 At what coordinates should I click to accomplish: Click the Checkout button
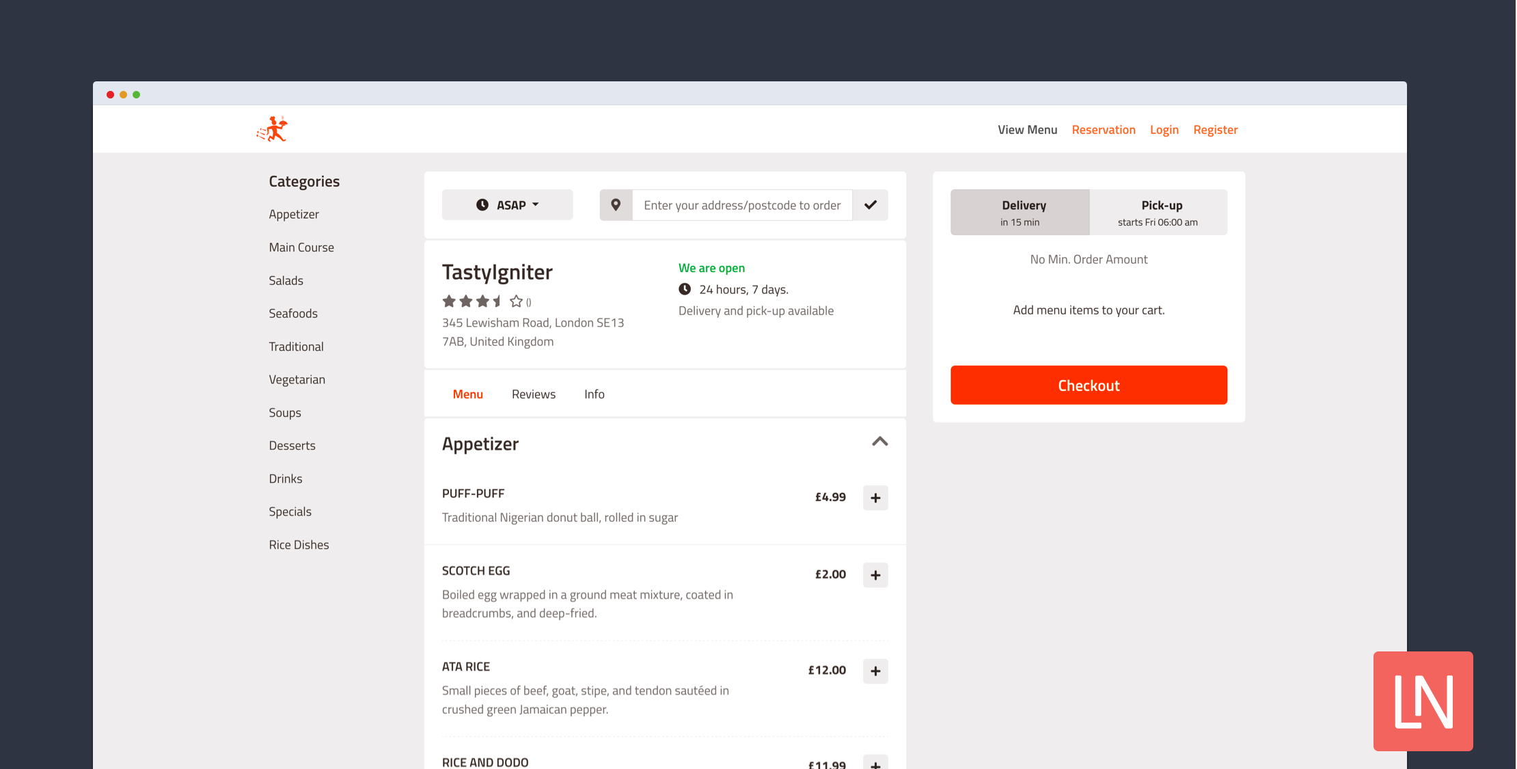pyautogui.click(x=1089, y=384)
